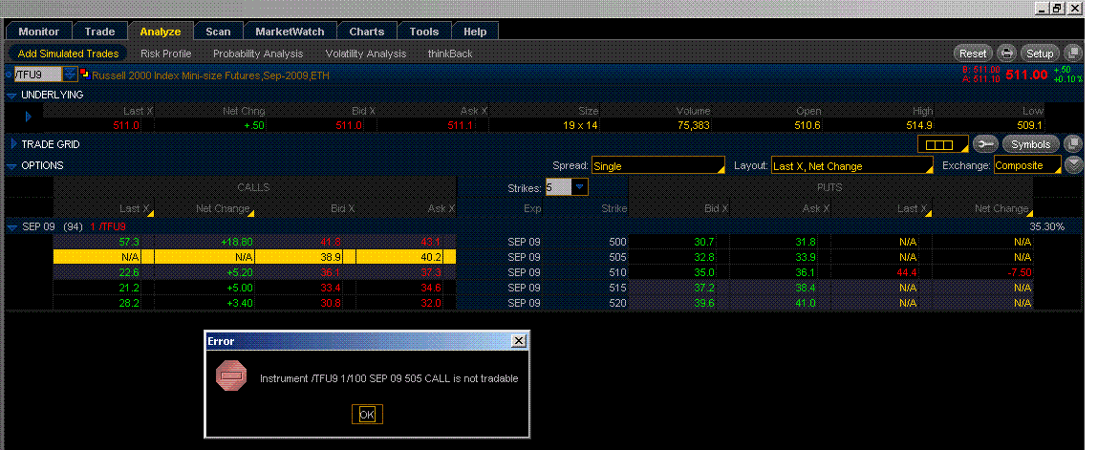Open the Spread dropdown set to Single
The width and height of the screenshot is (1098, 450).
click(x=657, y=166)
